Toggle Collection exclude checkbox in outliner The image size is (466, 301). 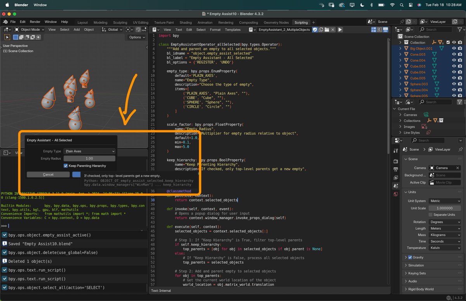tap(448, 43)
